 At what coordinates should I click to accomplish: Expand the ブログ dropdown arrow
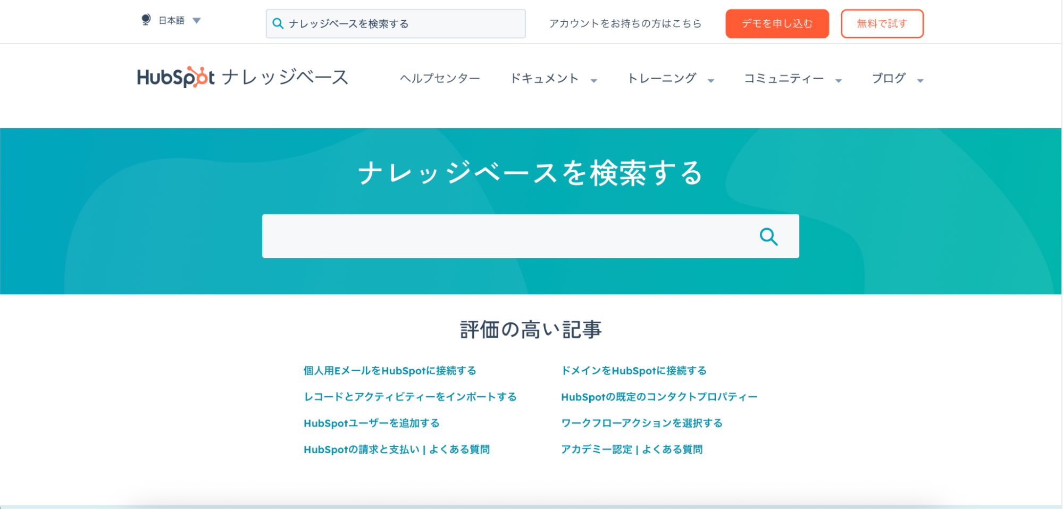pos(920,80)
